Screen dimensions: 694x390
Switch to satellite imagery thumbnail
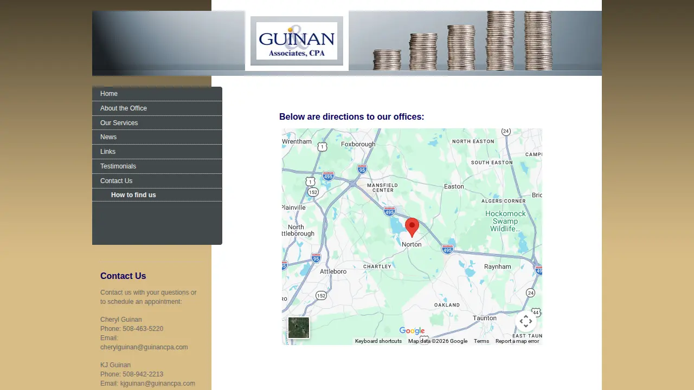[299, 328]
